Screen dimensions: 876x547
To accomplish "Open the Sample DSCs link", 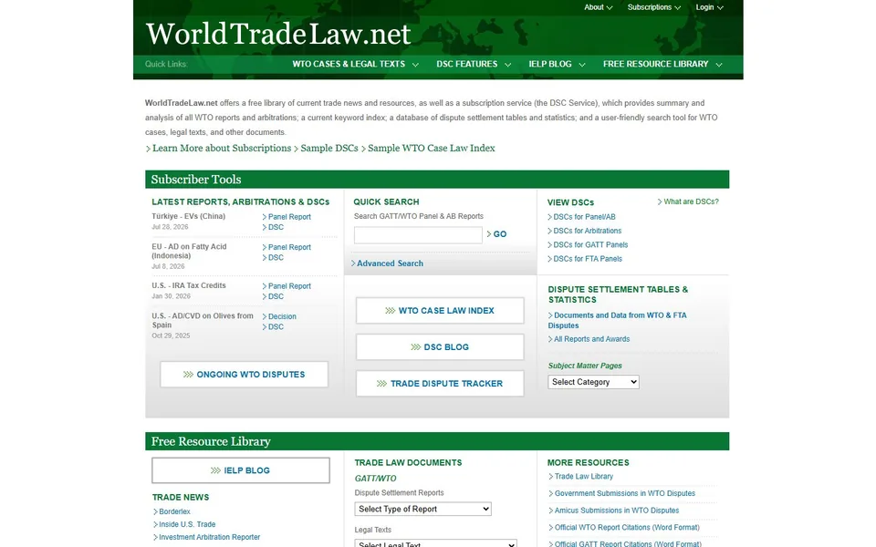I will point(327,149).
